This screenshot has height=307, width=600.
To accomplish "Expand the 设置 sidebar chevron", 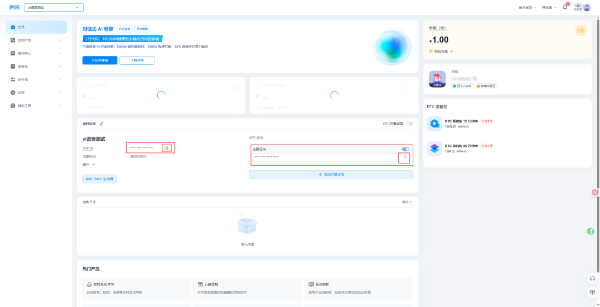I will (x=61, y=93).
